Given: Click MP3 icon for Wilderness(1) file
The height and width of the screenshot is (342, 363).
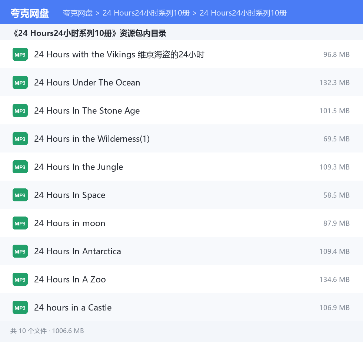Looking at the screenshot, I should [x=20, y=138].
